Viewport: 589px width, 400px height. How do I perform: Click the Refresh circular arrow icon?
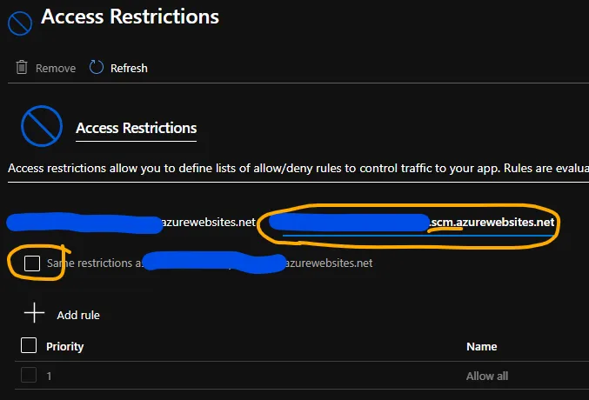pyautogui.click(x=97, y=68)
